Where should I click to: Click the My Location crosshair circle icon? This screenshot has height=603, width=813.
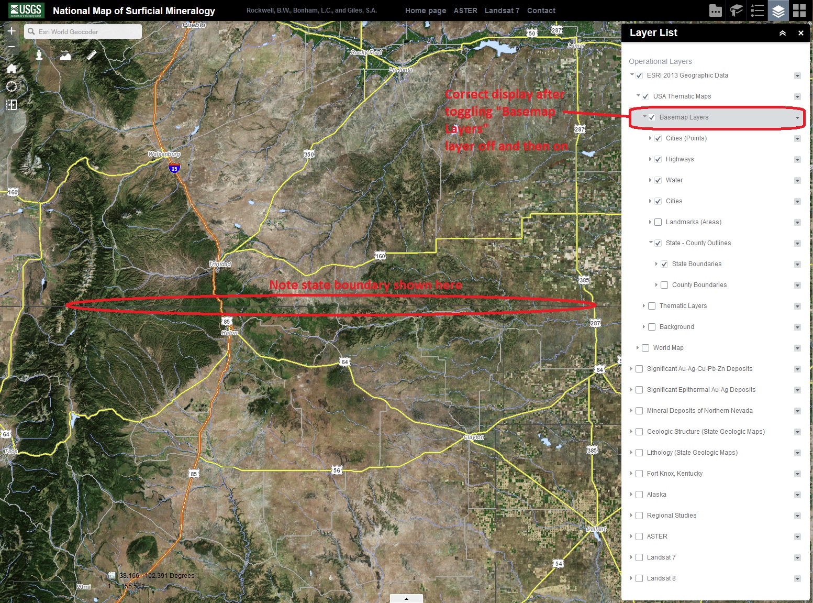pos(12,86)
